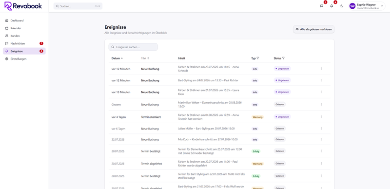The height and width of the screenshot is (189, 390).
Task: Open row menu for Bart-Styling 24.07.2026 Paul Richter
Action: pyautogui.click(x=322, y=80)
